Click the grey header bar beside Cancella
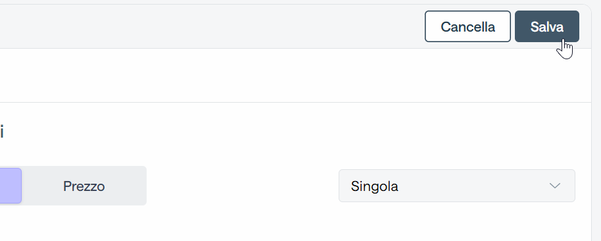This screenshot has width=601, height=241. [x=211, y=26]
